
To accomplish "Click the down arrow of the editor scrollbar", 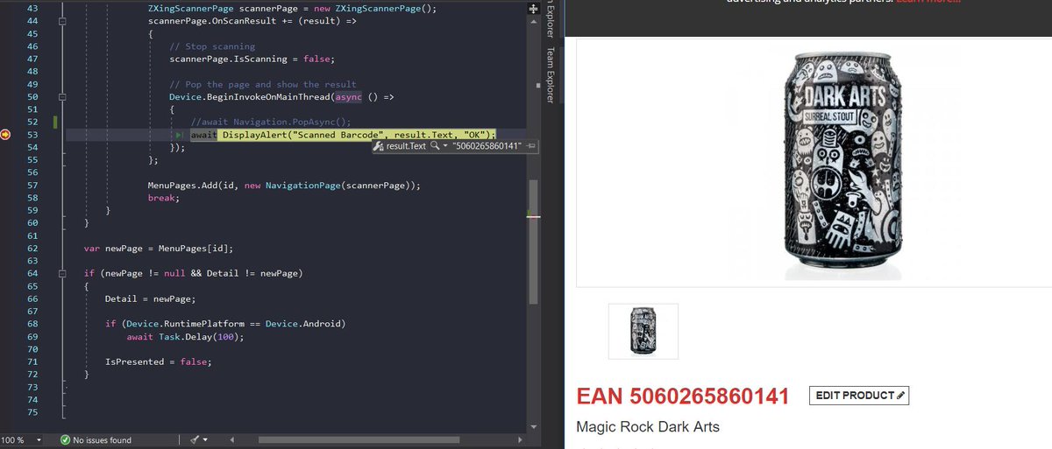I will pyautogui.click(x=534, y=425).
